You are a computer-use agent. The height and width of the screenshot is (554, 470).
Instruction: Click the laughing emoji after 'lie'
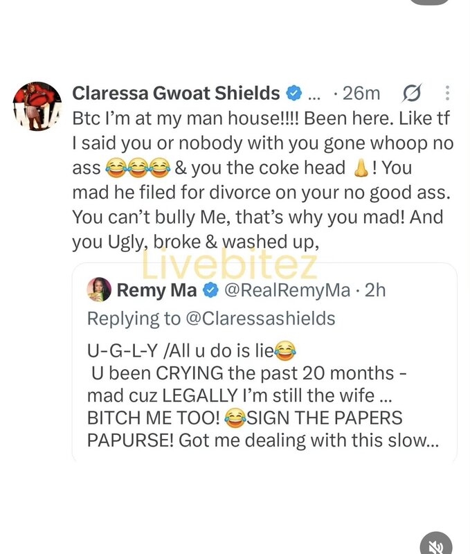pyautogui.click(x=284, y=350)
